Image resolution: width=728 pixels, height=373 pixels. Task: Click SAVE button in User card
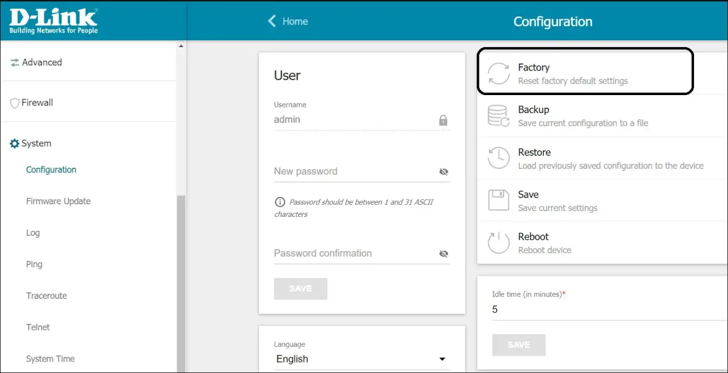[x=301, y=288]
